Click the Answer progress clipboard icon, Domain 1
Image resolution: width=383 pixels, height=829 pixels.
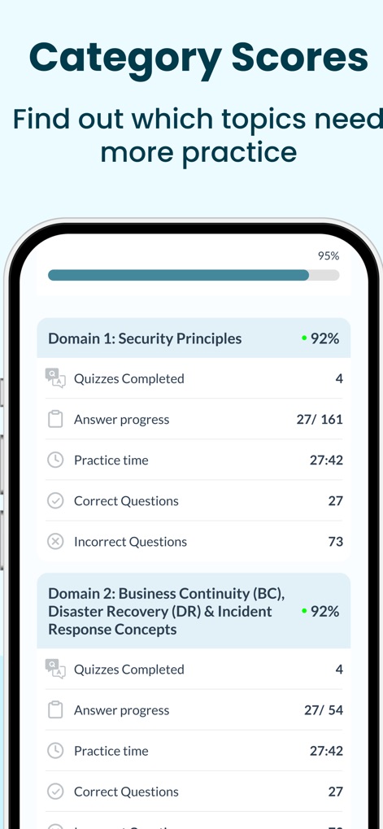[55, 419]
